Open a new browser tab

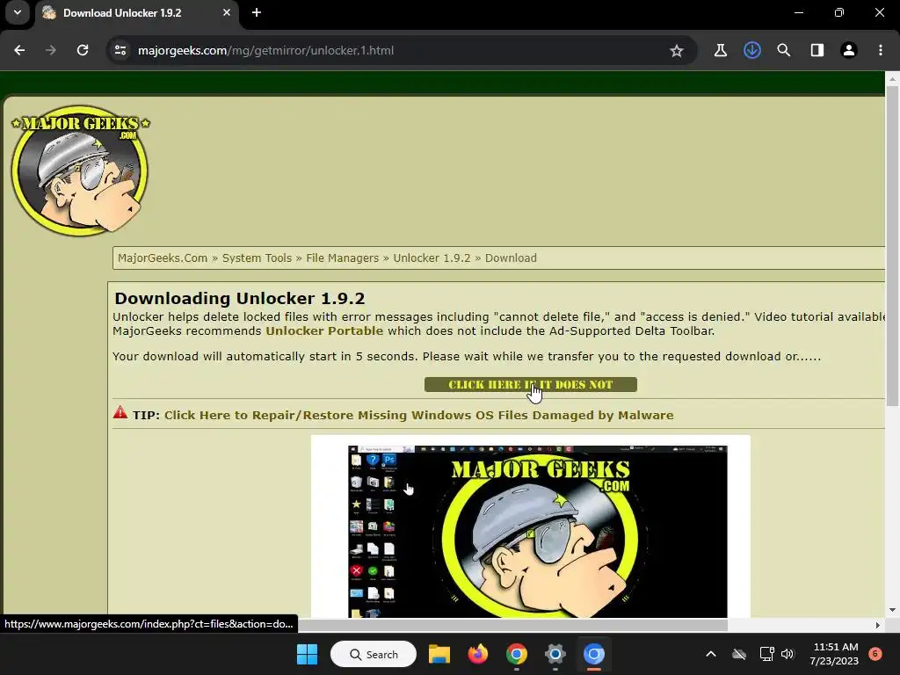257,12
